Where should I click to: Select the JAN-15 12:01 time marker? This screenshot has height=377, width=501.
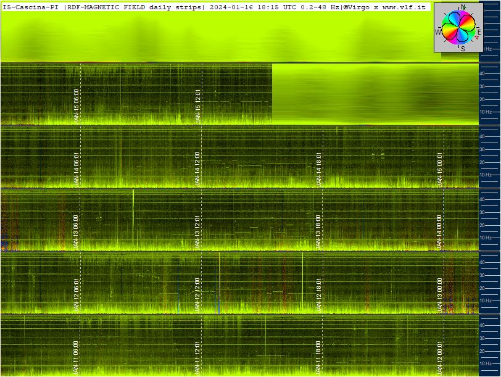coord(198,106)
